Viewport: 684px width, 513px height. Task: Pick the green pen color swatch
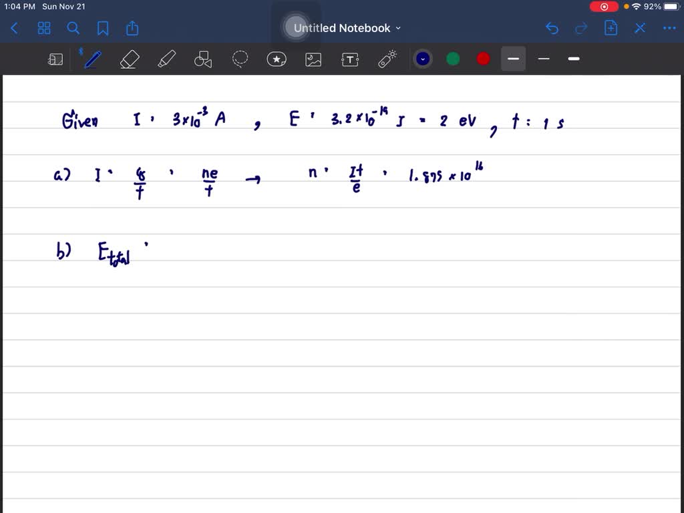point(453,59)
